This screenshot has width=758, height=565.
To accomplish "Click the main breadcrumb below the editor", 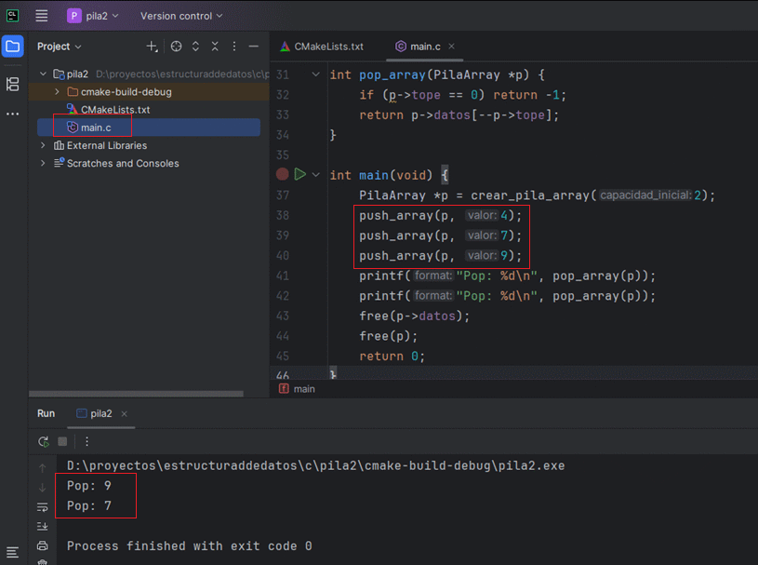I will coord(303,389).
